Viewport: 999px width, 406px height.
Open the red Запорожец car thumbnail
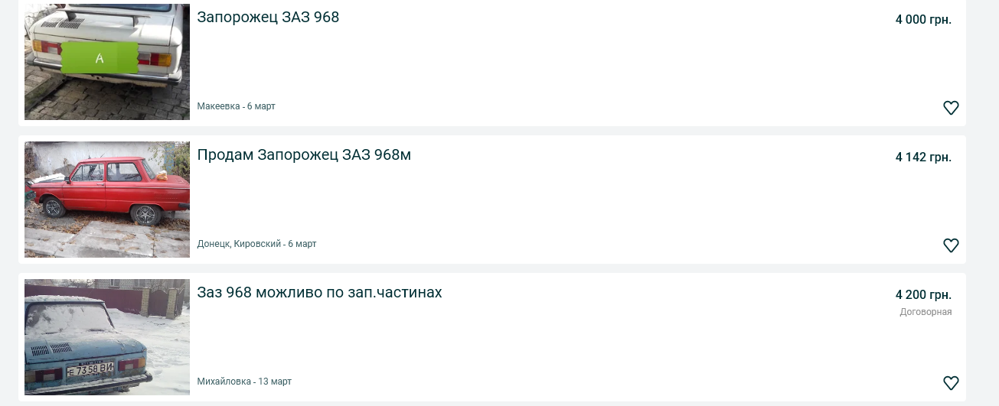tap(107, 199)
